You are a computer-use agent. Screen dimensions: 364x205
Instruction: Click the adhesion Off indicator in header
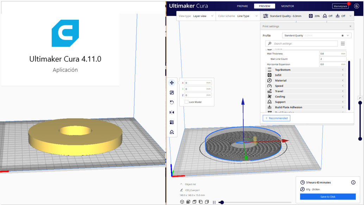pos(340,16)
